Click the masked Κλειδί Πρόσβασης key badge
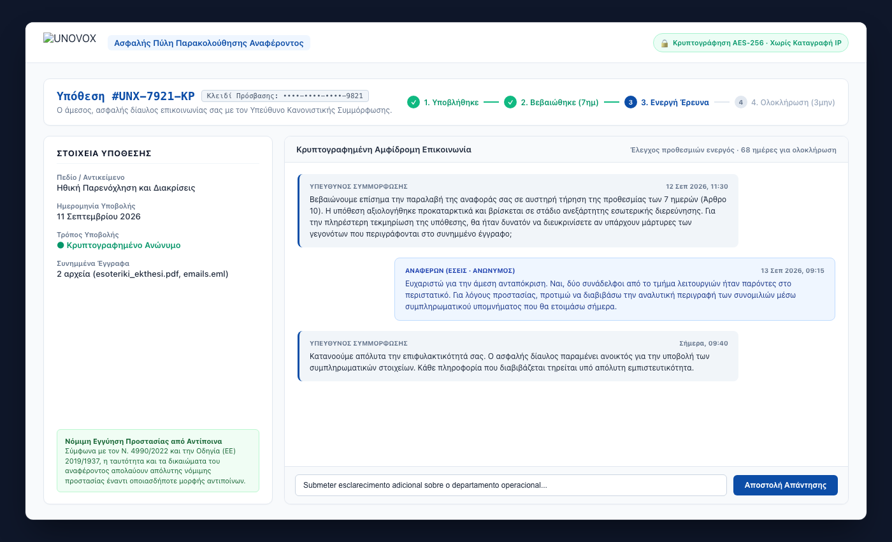 coord(285,96)
